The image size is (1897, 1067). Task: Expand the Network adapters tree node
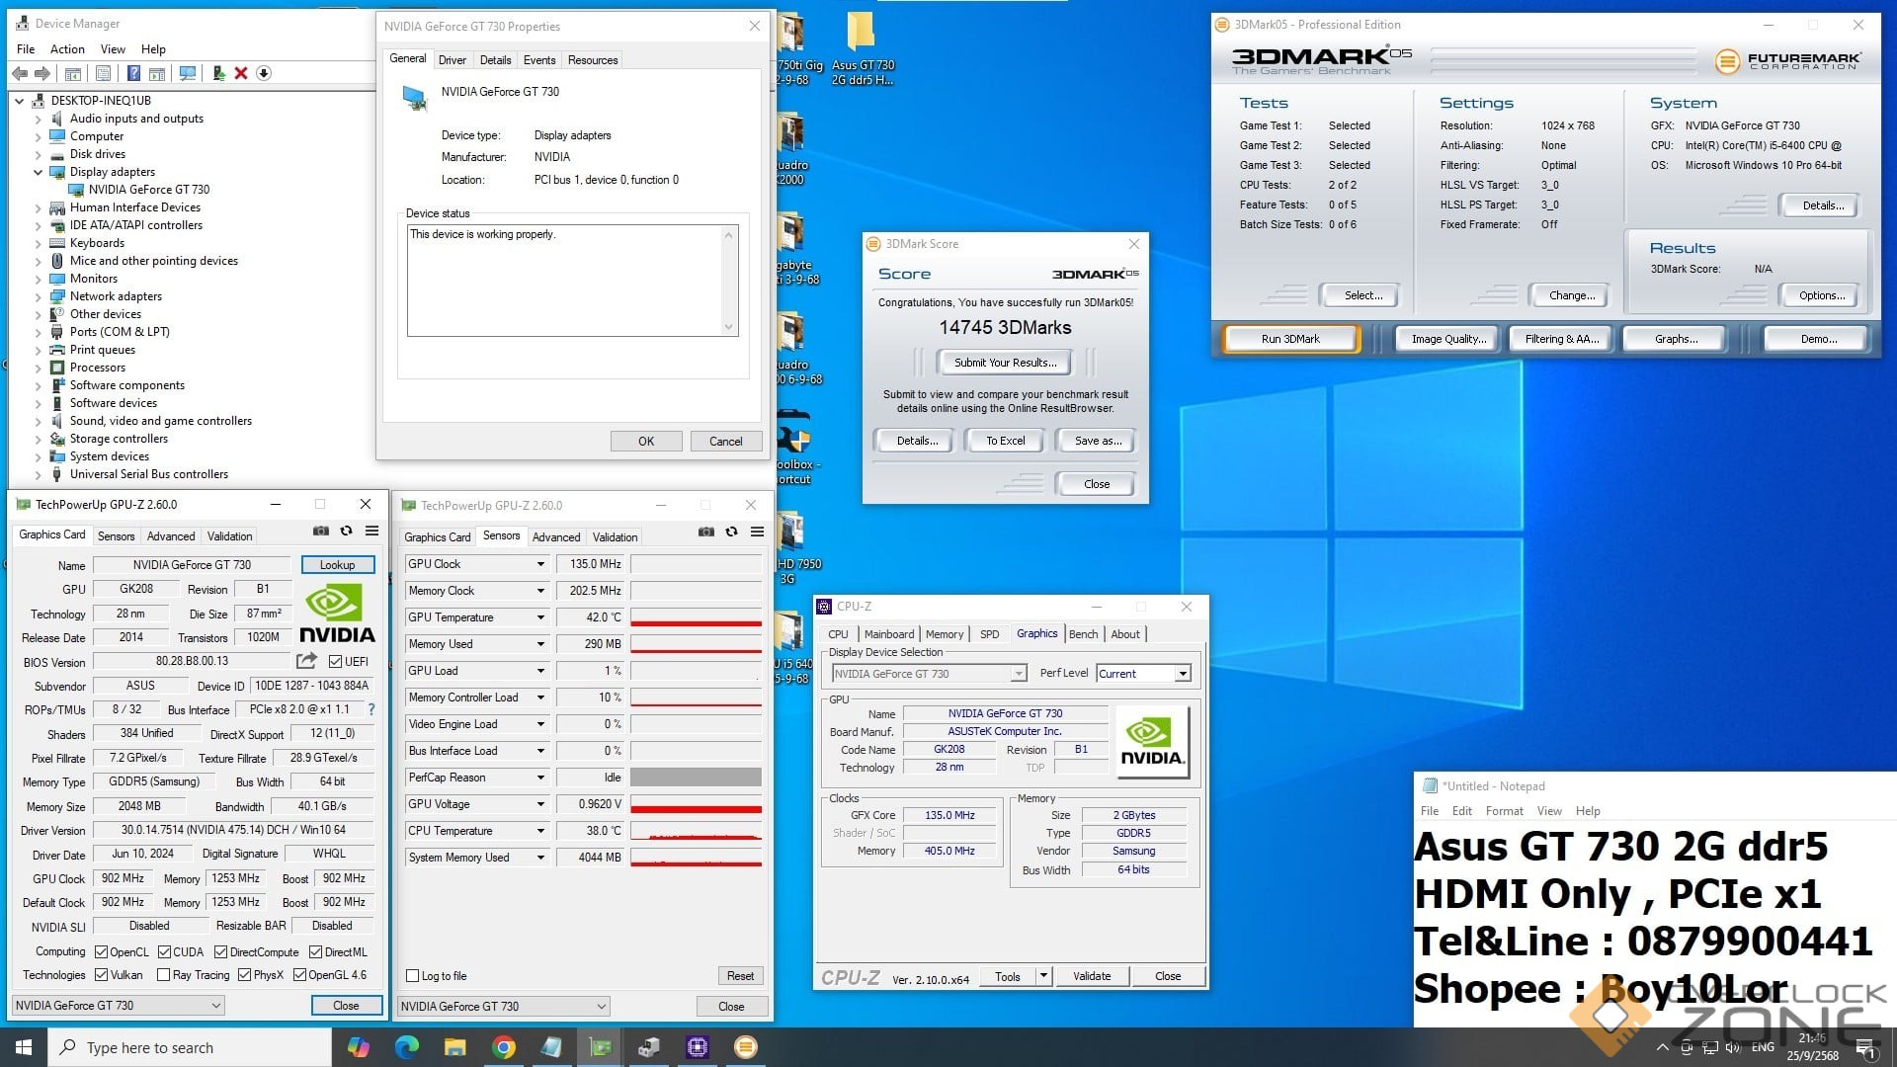39,296
